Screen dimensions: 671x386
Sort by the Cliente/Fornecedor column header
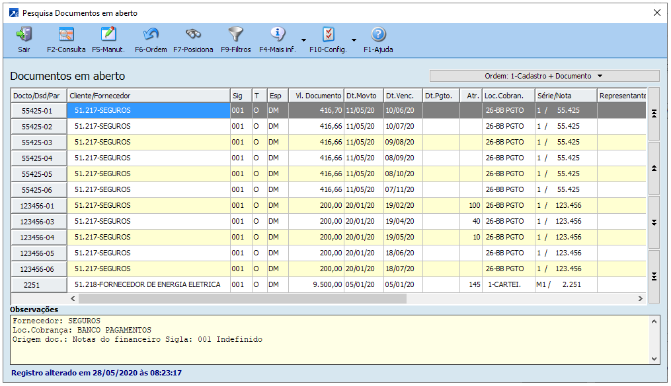coord(148,96)
